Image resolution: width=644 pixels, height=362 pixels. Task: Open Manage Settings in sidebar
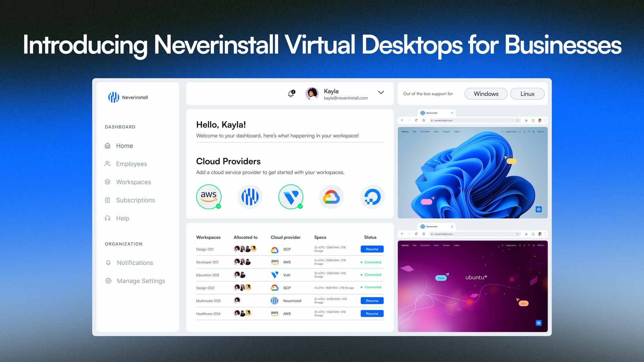tap(141, 281)
